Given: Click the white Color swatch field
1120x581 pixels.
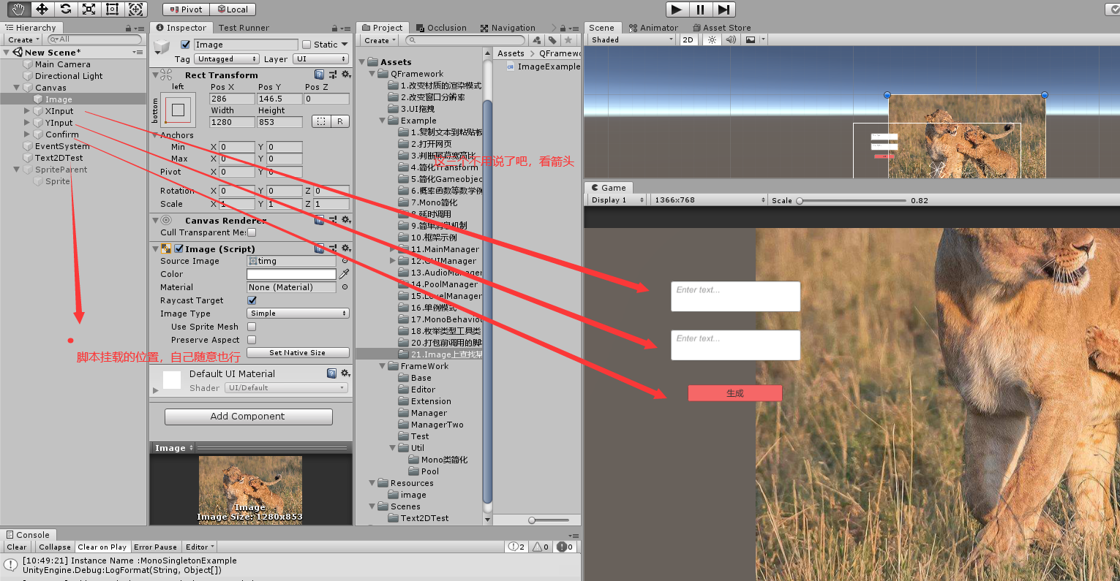Looking at the screenshot, I should click(291, 274).
